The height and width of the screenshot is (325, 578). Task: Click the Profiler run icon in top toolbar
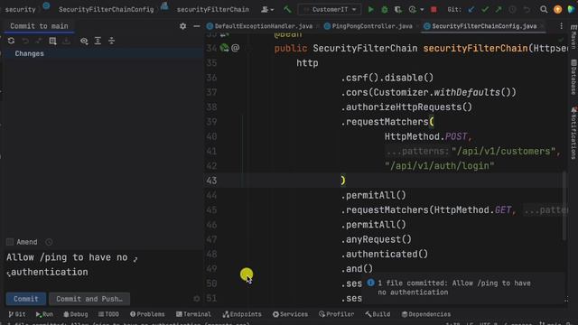pyautogui.click(x=412, y=9)
